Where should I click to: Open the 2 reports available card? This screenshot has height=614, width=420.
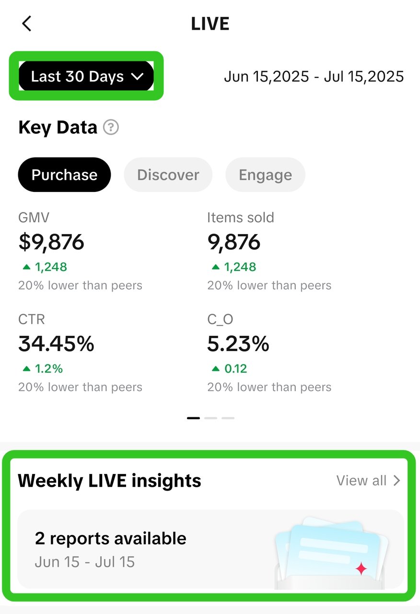point(144,549)
